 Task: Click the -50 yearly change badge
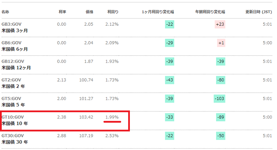tap(221, 135)
